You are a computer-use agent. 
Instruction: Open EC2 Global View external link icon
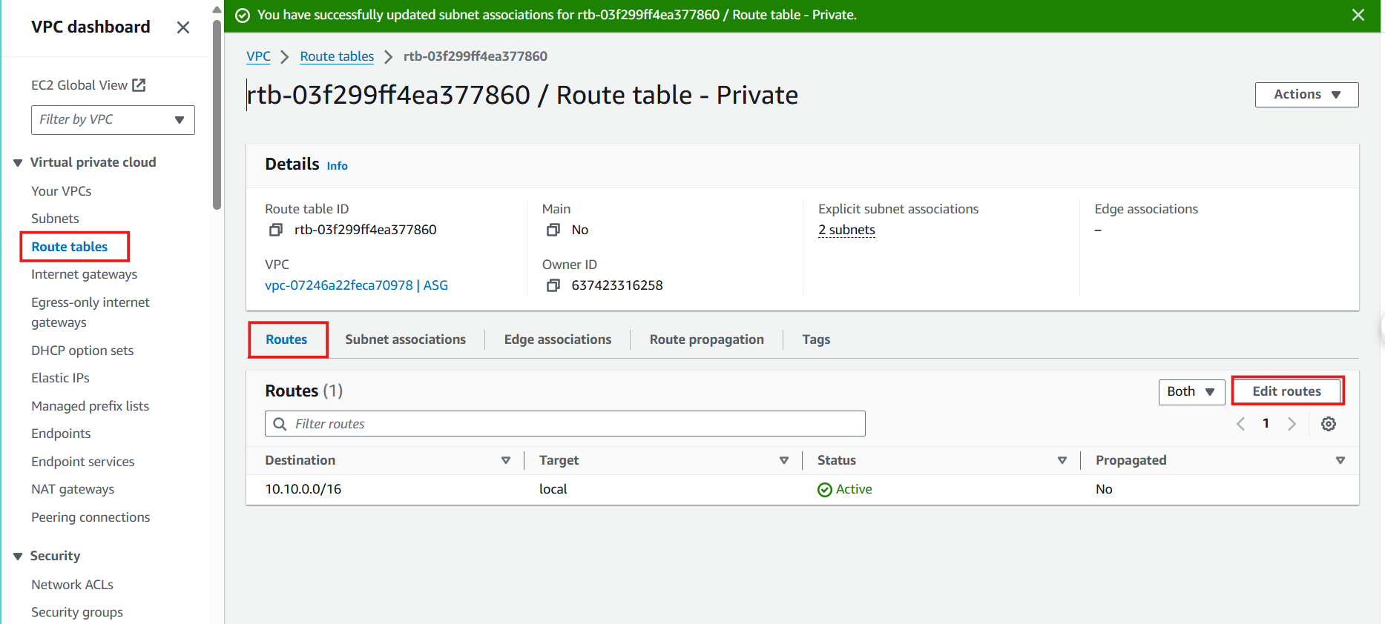pos(139,85)
